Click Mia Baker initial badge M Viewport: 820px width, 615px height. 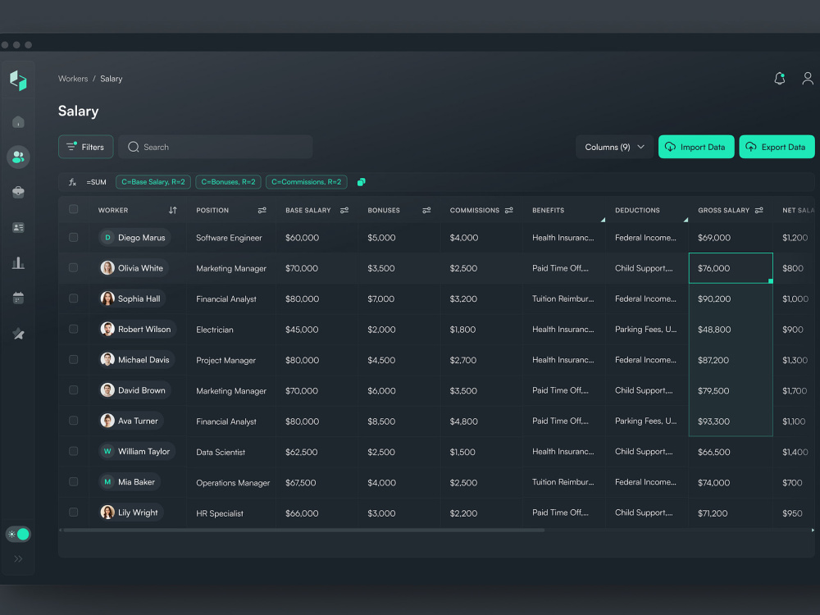pos(107,481)
